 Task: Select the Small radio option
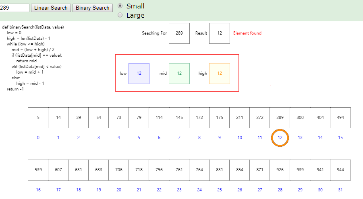click(120, 6)
